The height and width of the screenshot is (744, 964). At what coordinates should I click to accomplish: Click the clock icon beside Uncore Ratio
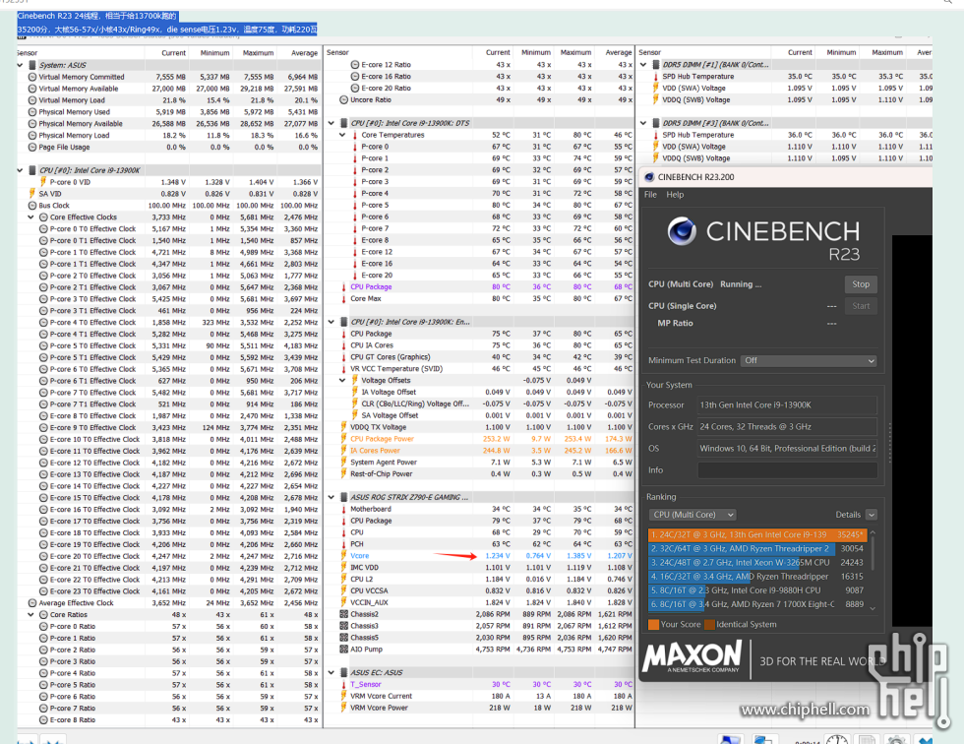[343, 99]
